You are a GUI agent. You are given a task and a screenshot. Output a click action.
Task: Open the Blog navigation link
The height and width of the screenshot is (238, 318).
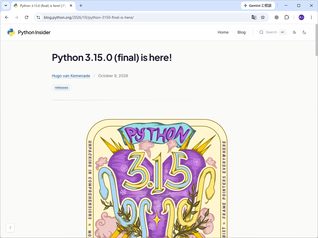(x=242, y=33)
